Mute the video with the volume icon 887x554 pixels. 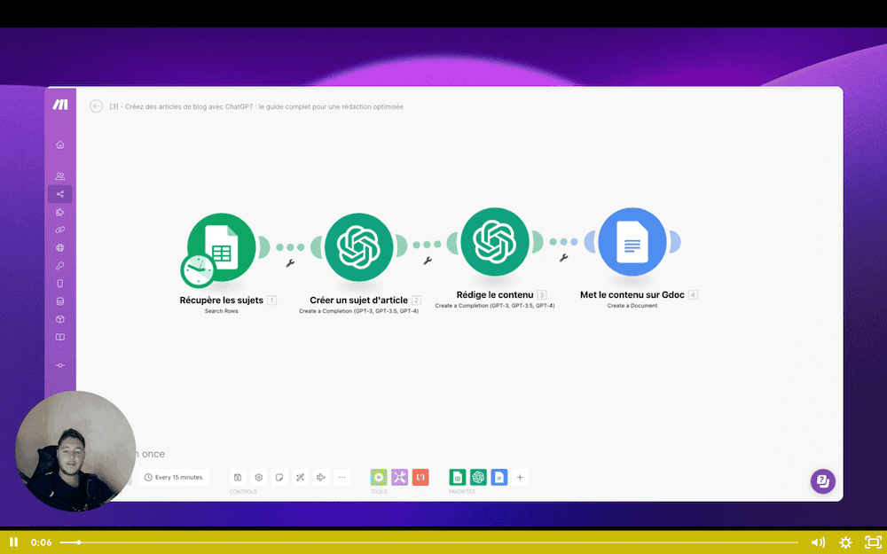click(818, 542)
